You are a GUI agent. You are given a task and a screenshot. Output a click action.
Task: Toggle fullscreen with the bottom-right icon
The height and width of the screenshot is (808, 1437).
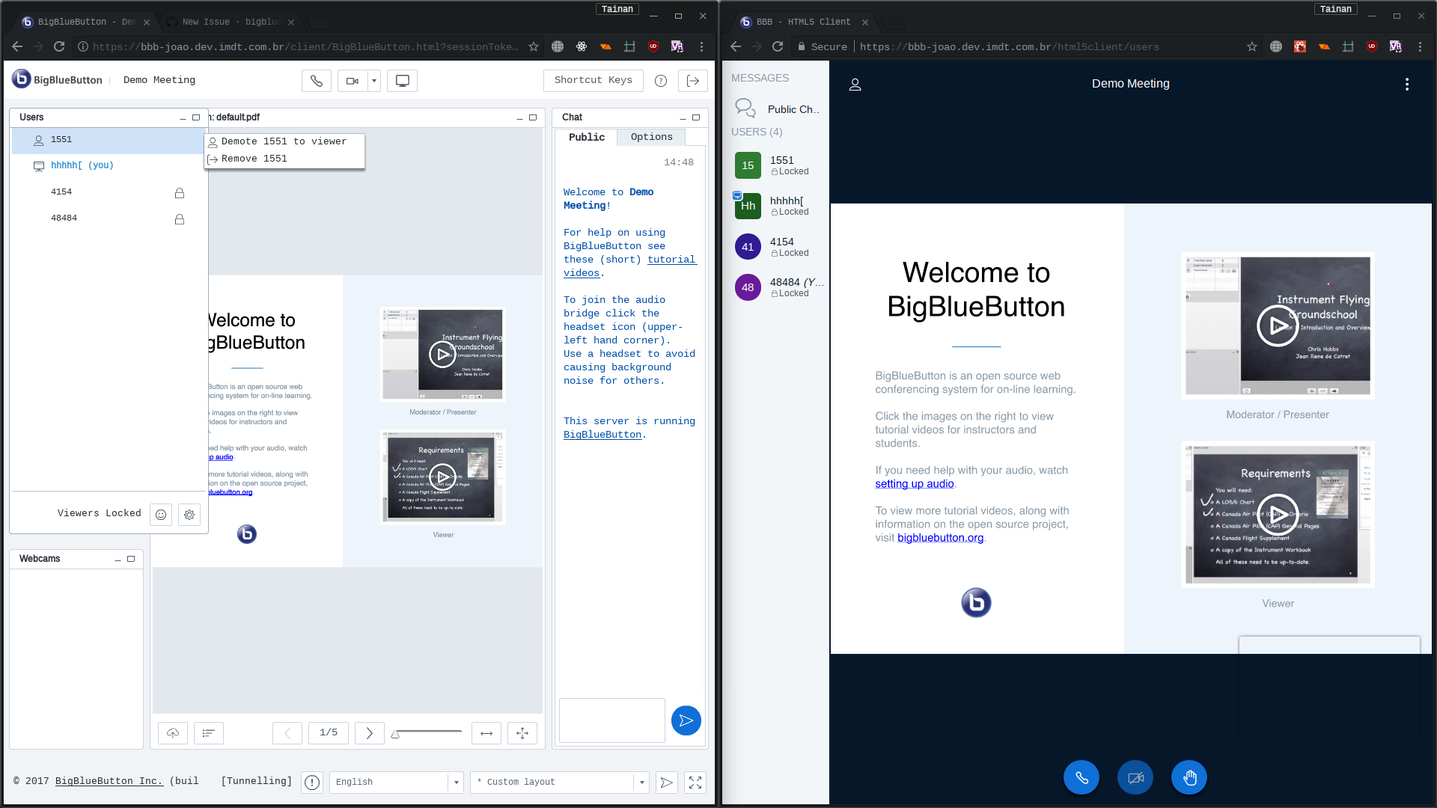pyautogui.click(x=695, y=783)
